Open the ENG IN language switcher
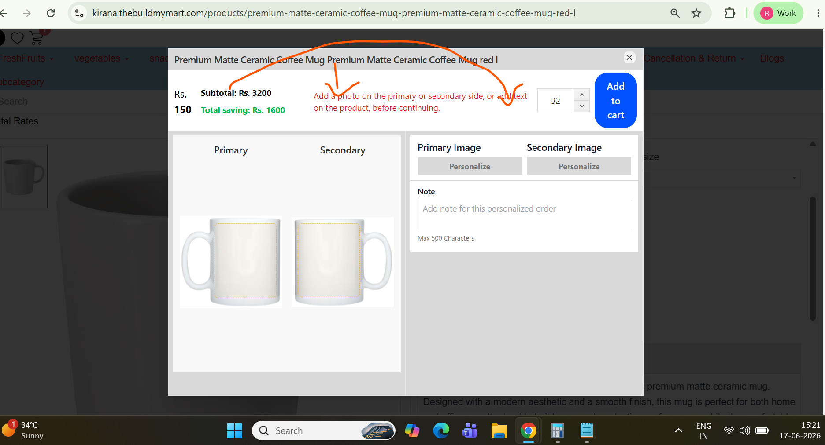 (704, 431)
